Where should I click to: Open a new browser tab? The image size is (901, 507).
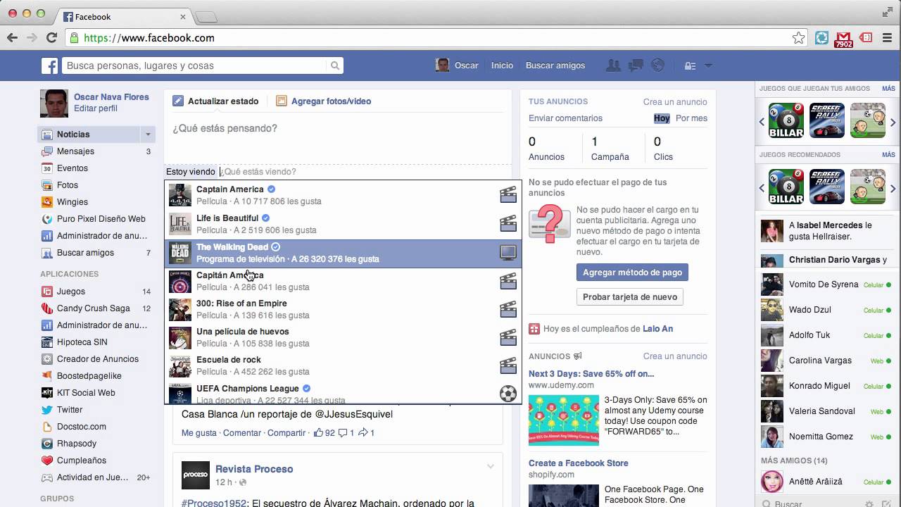[206, 17]
